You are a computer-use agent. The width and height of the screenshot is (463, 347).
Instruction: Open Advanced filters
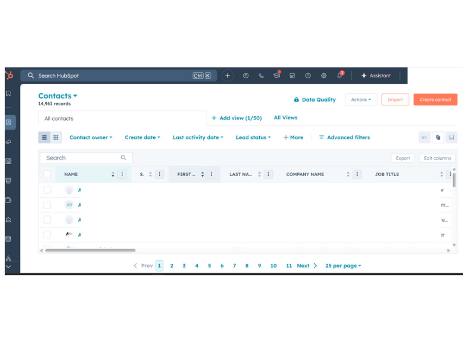(344, 137)
